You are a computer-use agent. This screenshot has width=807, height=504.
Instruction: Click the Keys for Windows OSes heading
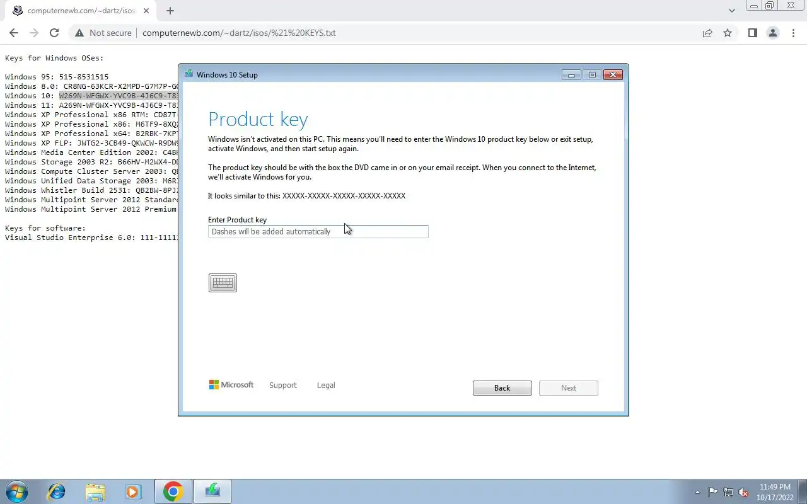coord(54,58)
